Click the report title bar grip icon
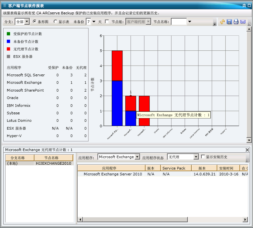The width and height of the screenshot is (253, 228). click(5, 6)
